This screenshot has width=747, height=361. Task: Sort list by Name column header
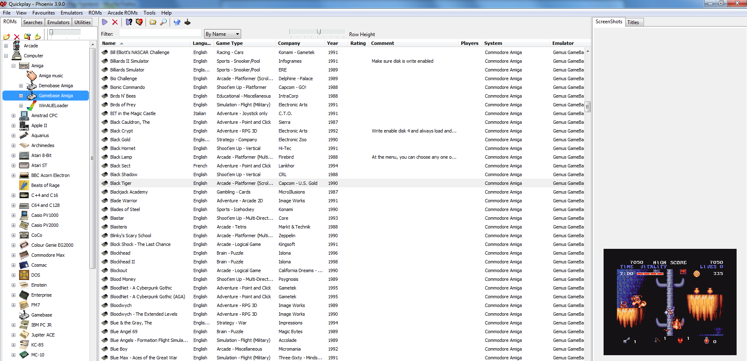pyautogui.click(x=145, y=43)
